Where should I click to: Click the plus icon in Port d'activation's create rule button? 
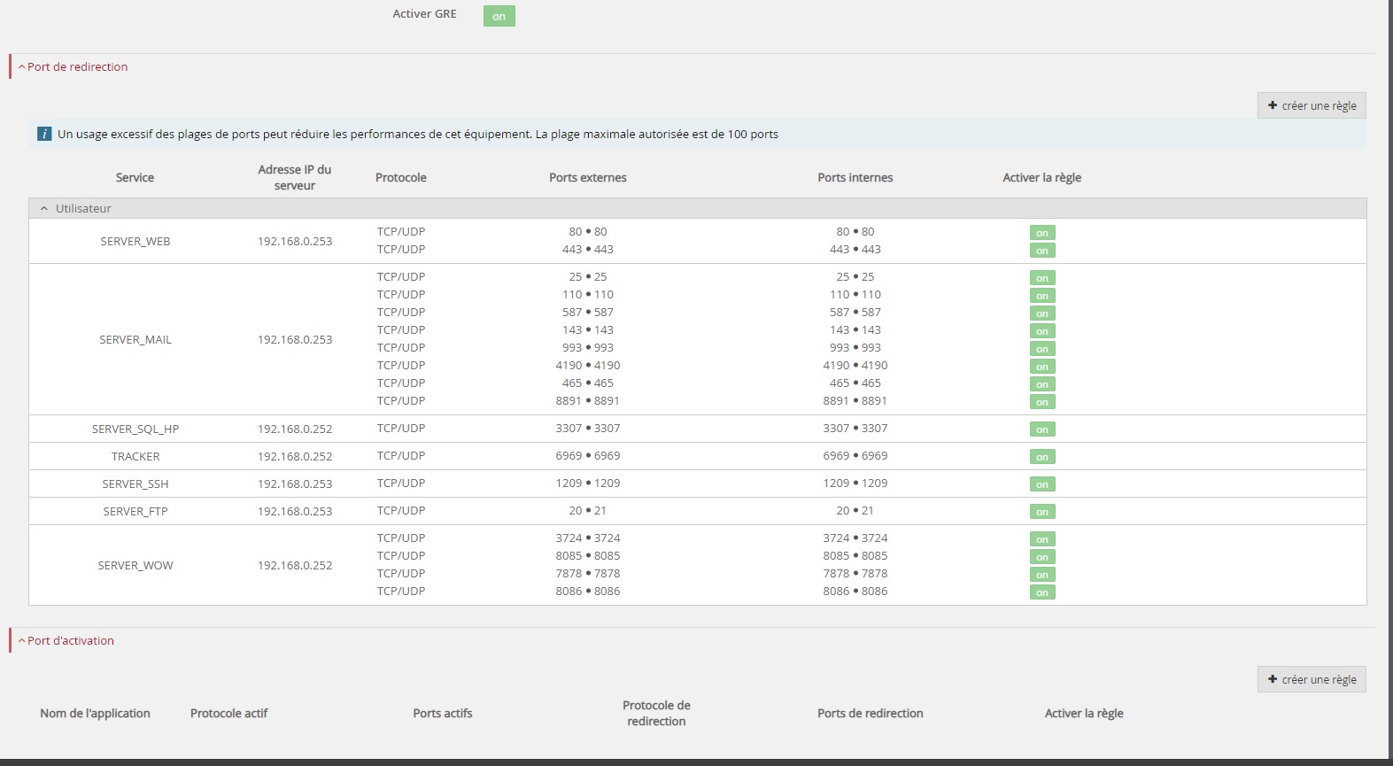point(1273,679)
